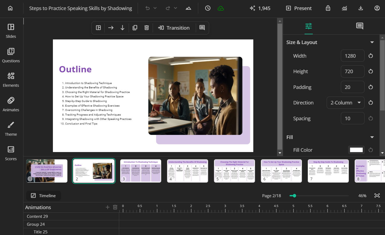This screenshot has width=385, height=235.
Task: Reset the Spacing value
Action: tap(371, 118)
